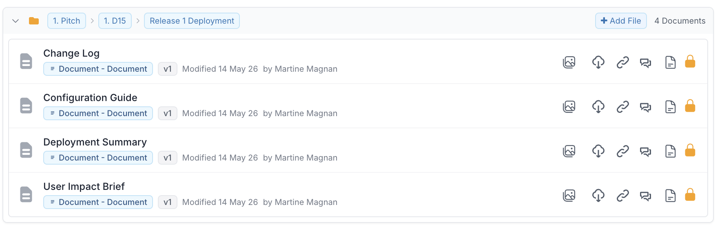Go to the 1. D15 breadcrumb
The height and width of the screenshot is (229, 722).
[115, 21]
